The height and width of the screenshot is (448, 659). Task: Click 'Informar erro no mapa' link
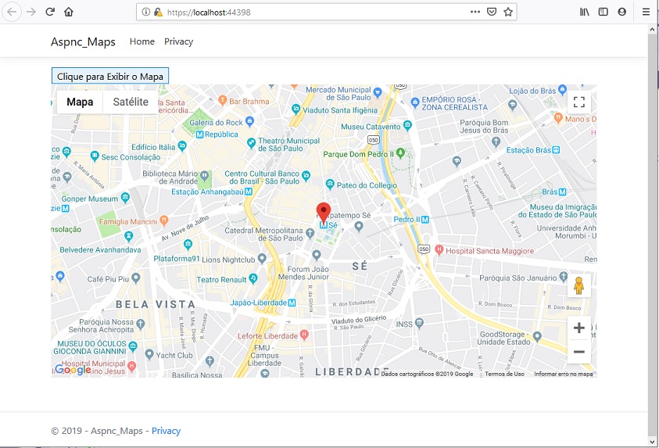coord(563,374)
